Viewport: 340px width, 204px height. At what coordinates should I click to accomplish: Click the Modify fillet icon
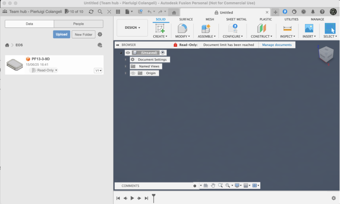[182, 29]
